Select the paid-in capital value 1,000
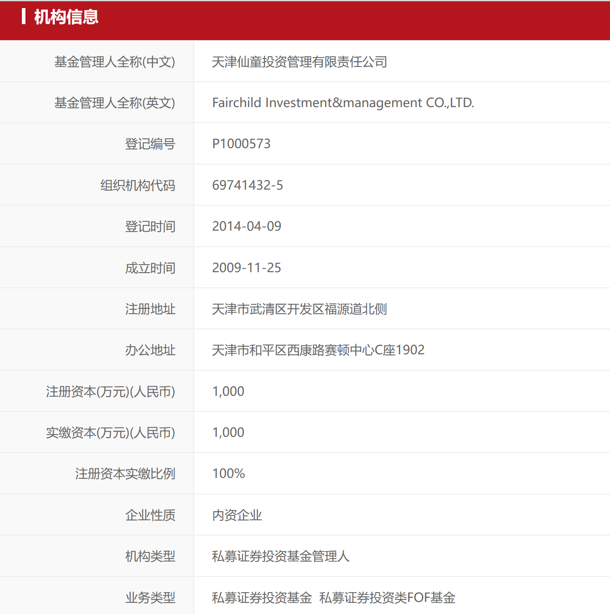The image size is (610, 614). (228, 432)
